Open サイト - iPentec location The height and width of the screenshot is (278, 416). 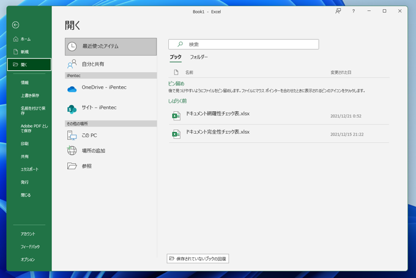[x=111, y=109]
